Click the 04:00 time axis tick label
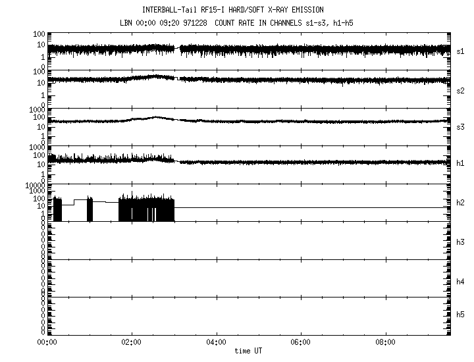 coord(216,342)
